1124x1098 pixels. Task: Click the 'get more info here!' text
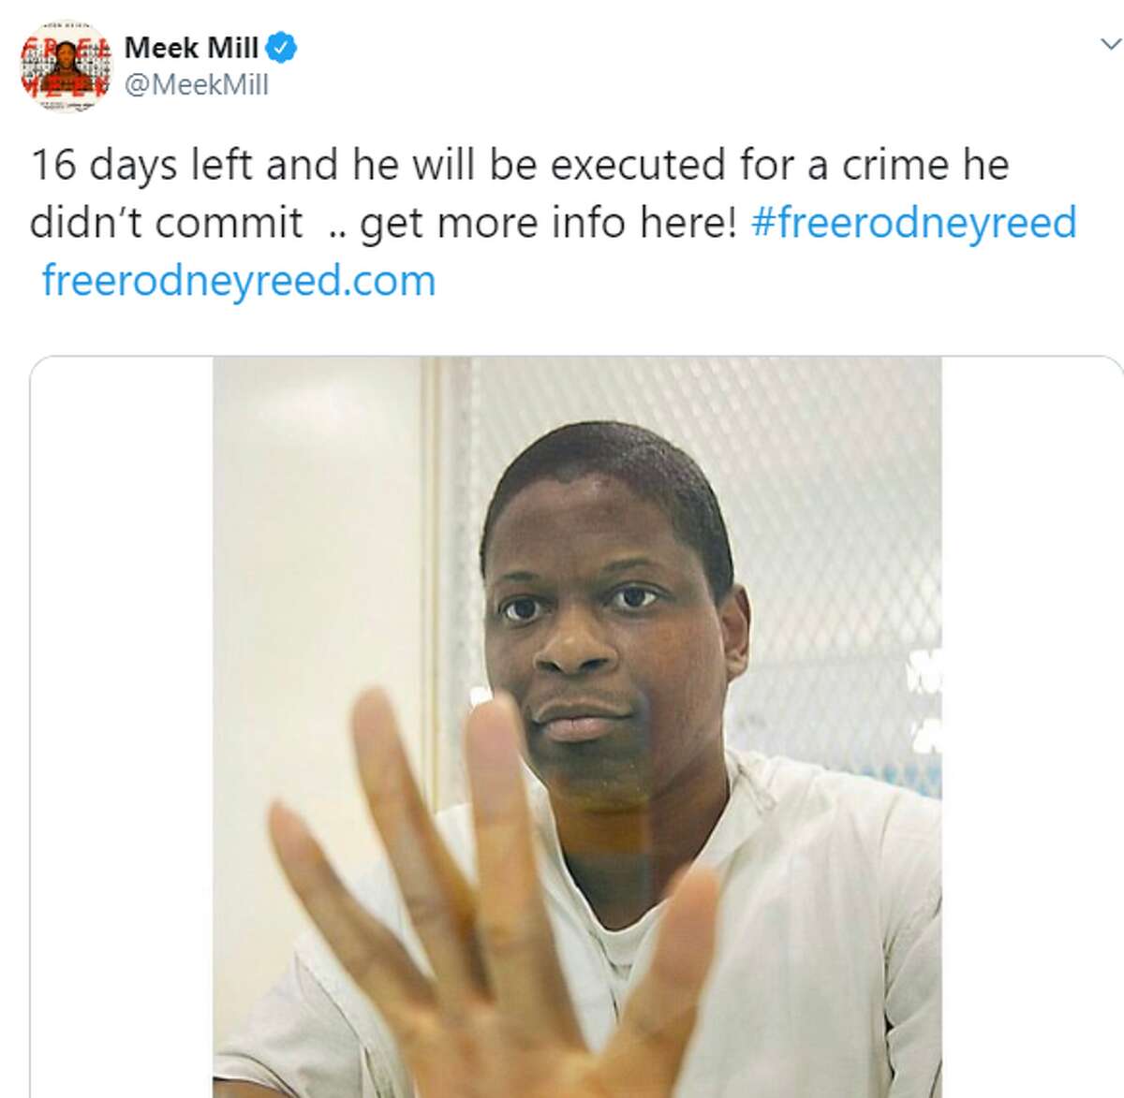tap(548, 224)
